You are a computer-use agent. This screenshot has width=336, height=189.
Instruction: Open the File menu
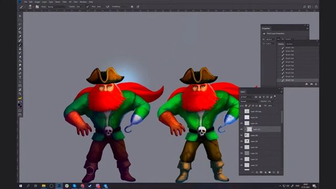[25, 2]
